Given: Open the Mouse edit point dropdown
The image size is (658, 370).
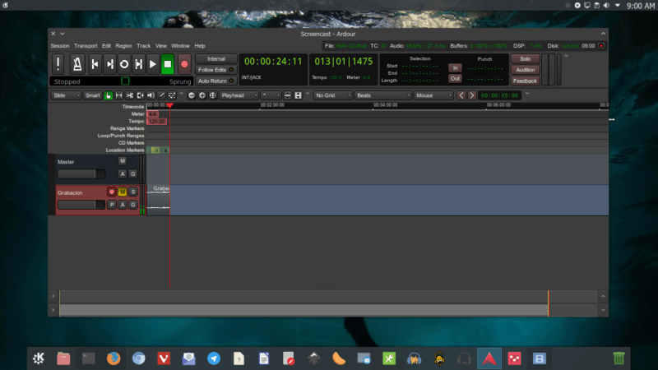Looking at the screenshot, I should (433, 95).
